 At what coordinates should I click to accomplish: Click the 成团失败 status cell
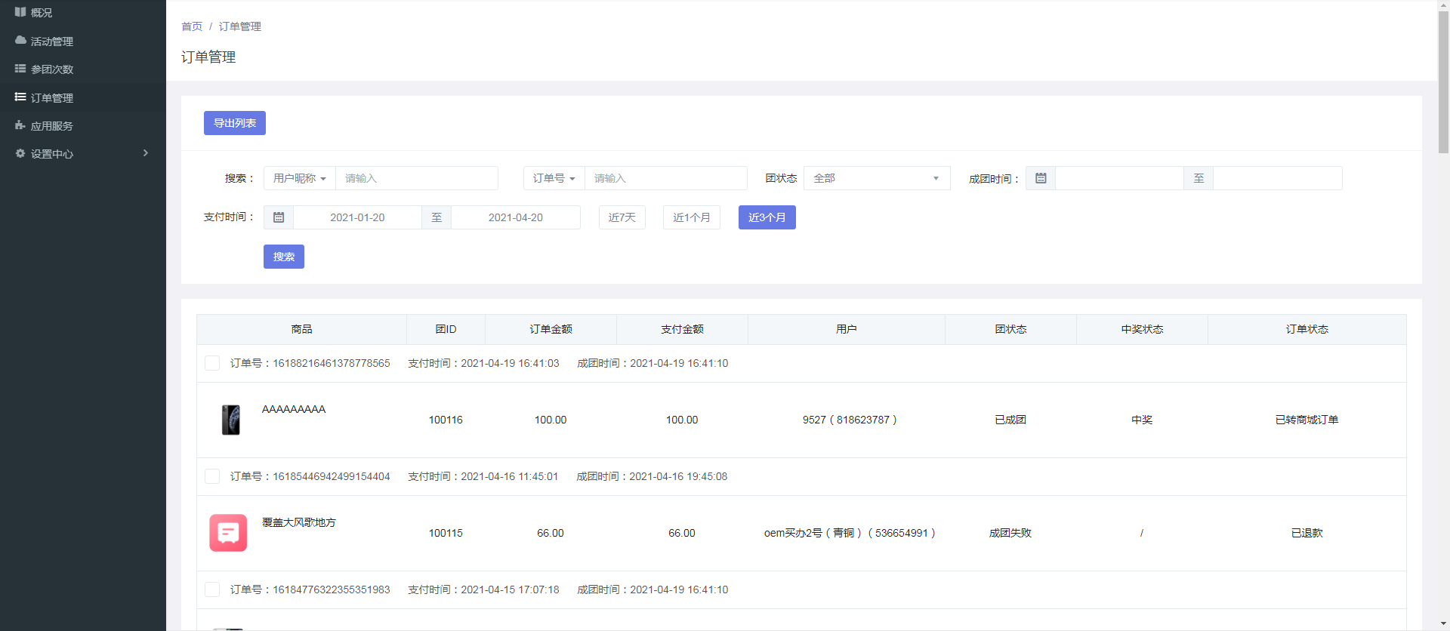1010,533
